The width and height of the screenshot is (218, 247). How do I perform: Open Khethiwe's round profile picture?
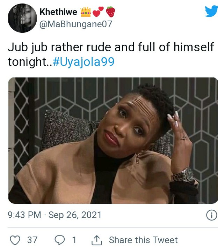22,18
